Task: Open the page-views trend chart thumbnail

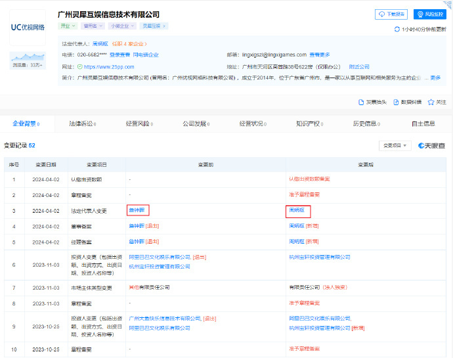Action: (28, 60)
